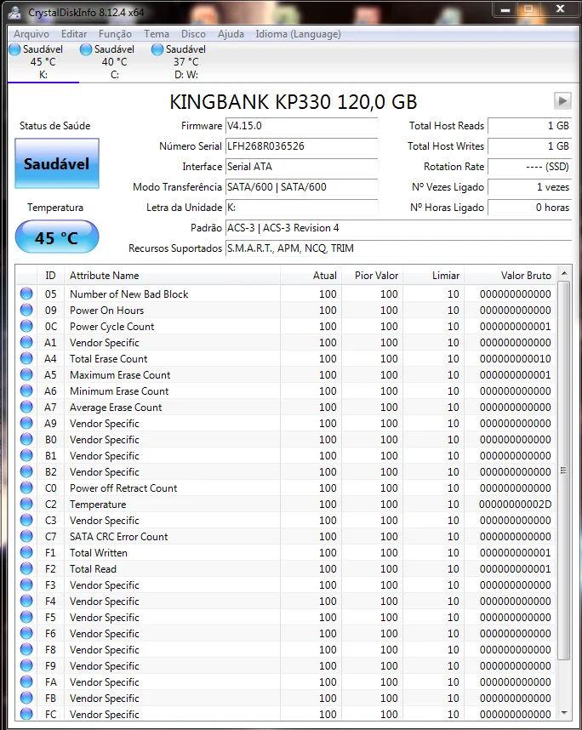Click the Interface field Serial ATA
Screen dimensions: 582x730
tap(301, 167)
